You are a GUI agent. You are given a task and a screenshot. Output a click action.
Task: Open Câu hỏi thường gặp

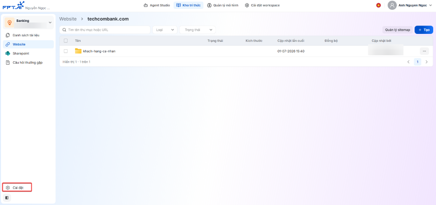(28, 63)
